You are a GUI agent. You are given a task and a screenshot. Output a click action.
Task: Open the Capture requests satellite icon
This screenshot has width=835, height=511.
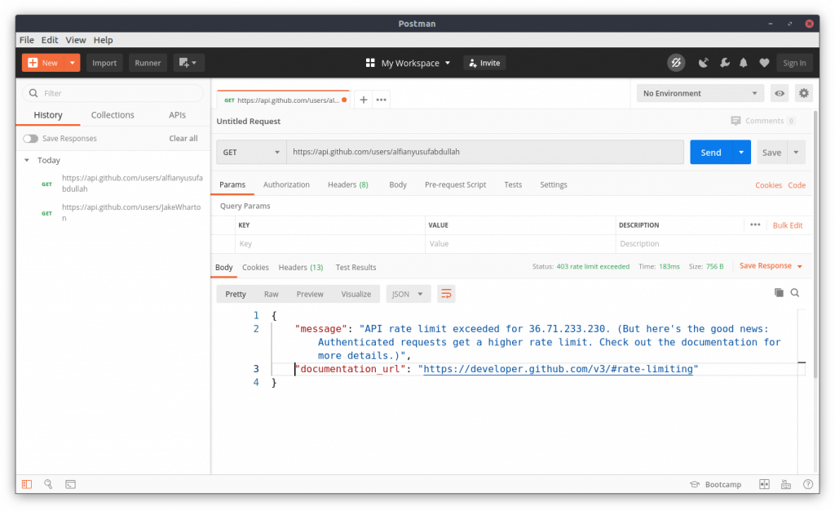[x=703, y=62]
